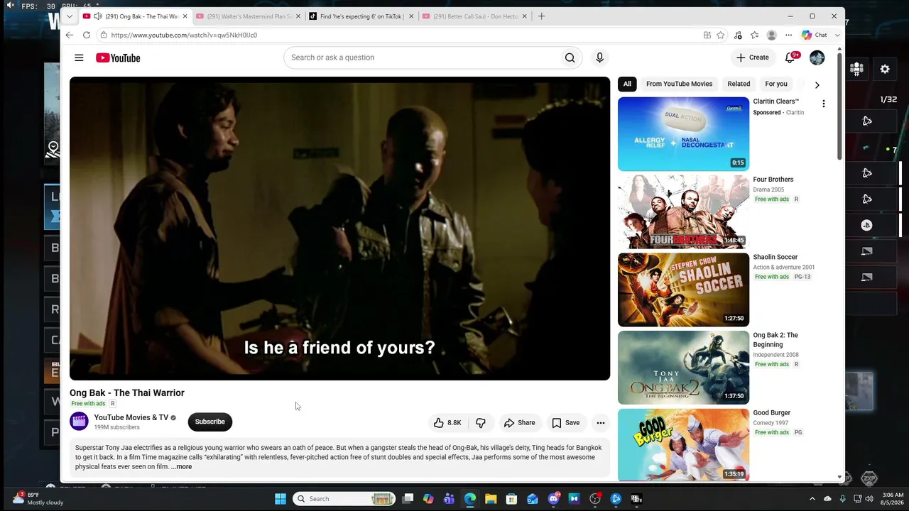The height and width of the screenshot is (511, 909).
Task: Open Copilot Chat button
Action: [x=814, y=35]
